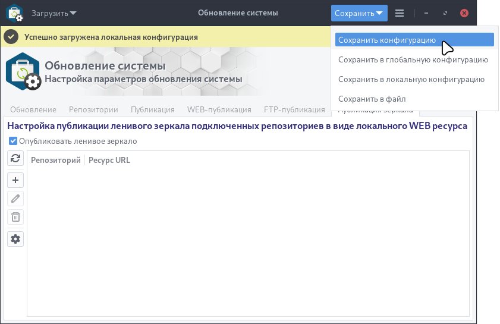The width and height of the screenshot is (500, 324).
Task: Open the gear settings icon in sidebar
Action: coord(15,239)
